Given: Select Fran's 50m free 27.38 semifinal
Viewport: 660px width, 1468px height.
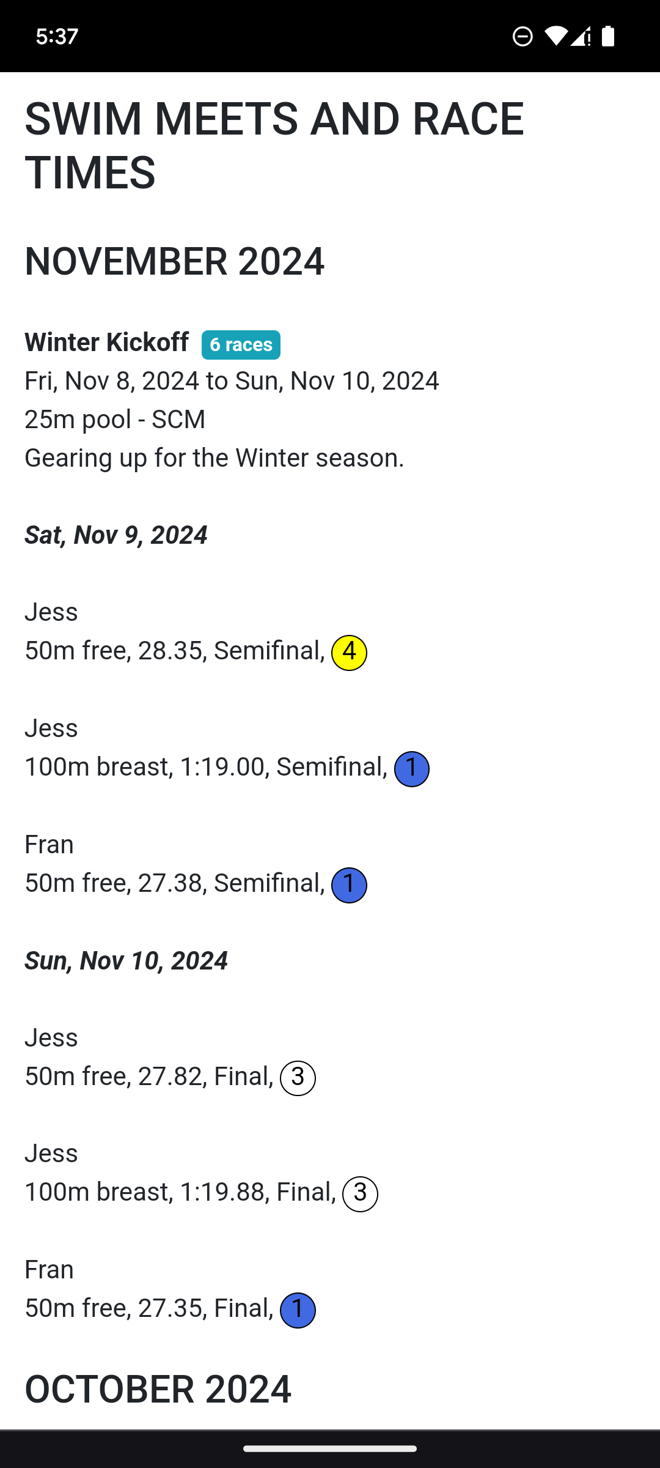Looking at the screenshot, I should [174, 883].
